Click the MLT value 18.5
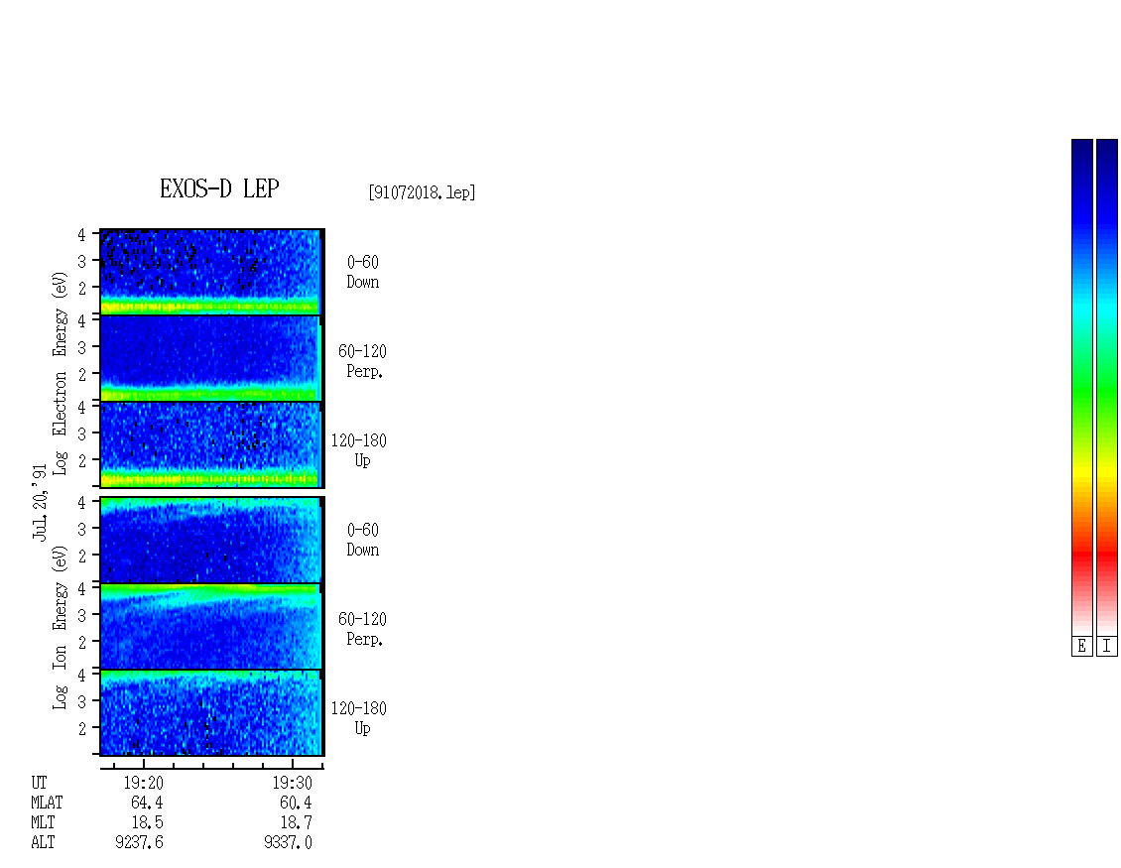Image resolution: width=1121 pixels, height=868 pixels. pyautogui.click(x=147, y=822)
